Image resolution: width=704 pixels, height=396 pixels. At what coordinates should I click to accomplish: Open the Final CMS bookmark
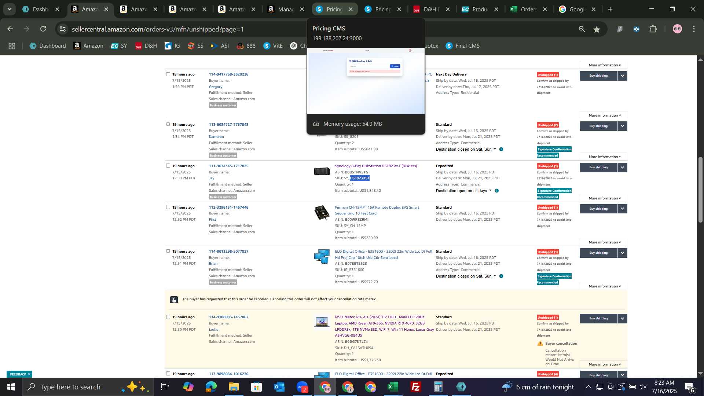[x=463, y=46]
